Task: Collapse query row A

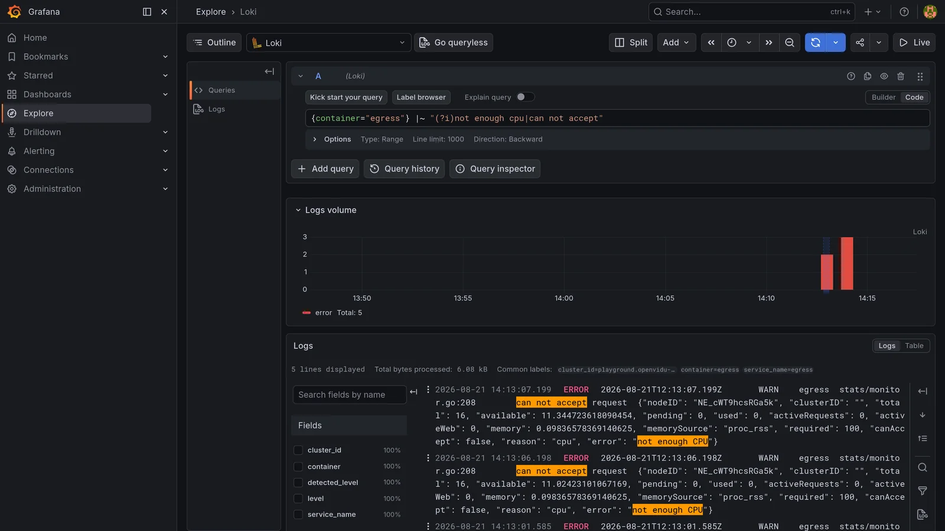Action: pyautogui.click(x=301, y=76)
